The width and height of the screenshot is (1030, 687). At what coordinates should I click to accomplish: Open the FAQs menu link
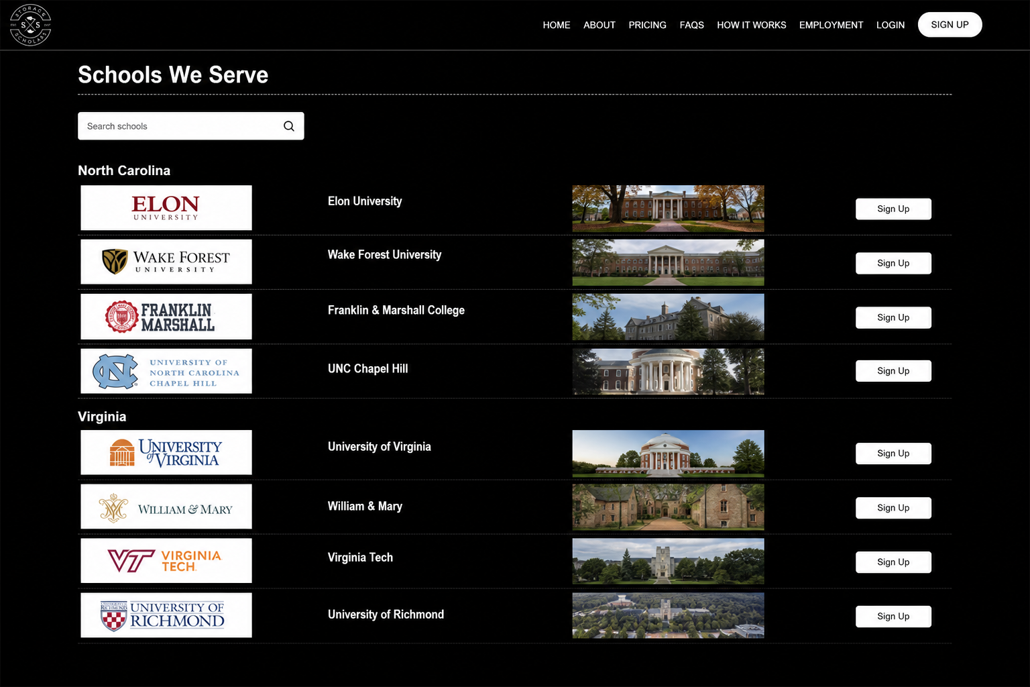click(x=692, y=25)
